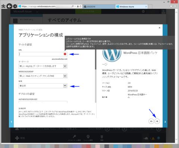Close the Windows Azure tab with its X
This screenshot has width=179, height=148.
coord(146,7)
